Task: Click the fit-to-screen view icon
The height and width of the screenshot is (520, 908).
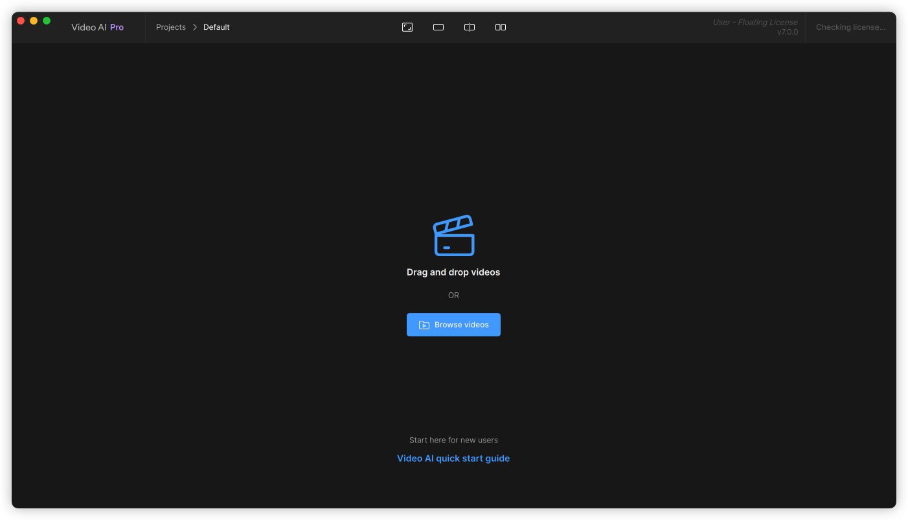Action: coord(407,27)
